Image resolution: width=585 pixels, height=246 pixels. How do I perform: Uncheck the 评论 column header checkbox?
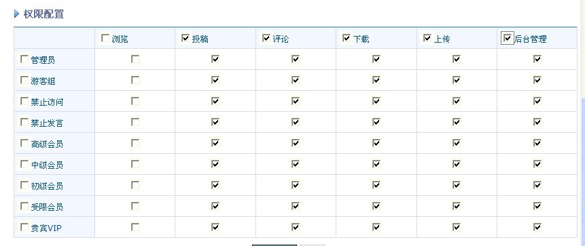266,38
